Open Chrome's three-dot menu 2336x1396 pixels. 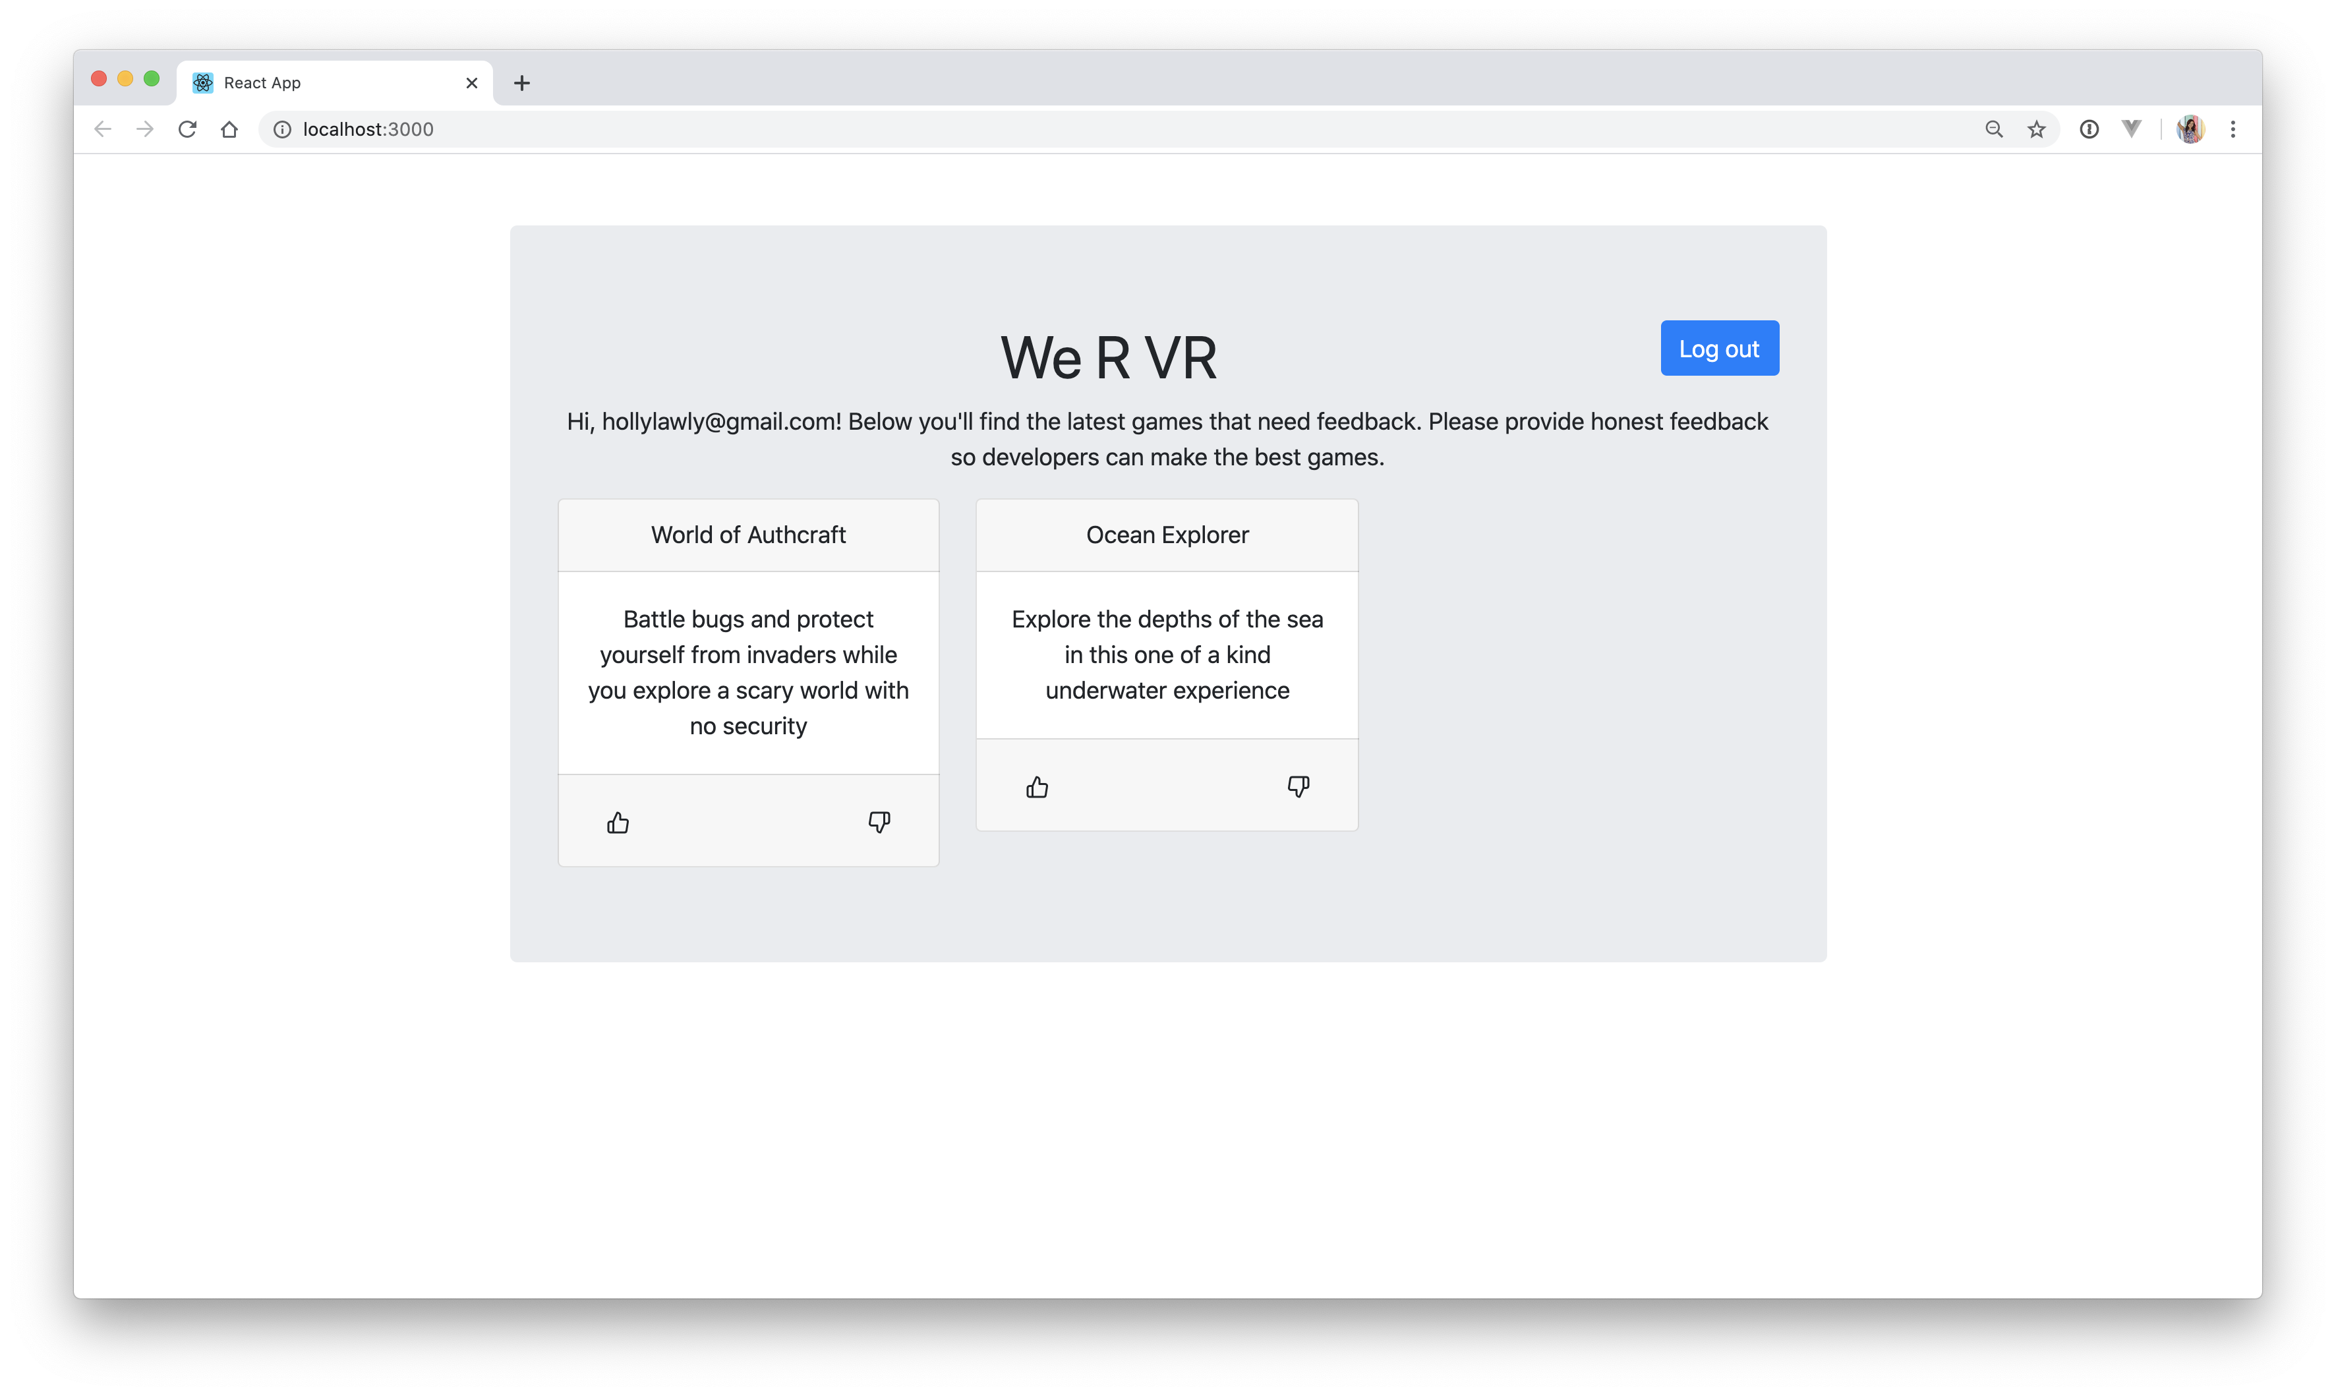[x=2233, y=129]
